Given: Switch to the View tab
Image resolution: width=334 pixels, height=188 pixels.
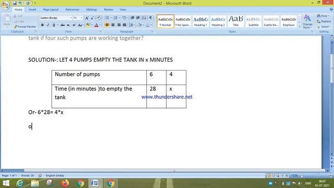Looking at the screenshot, I should (x=123, y=9).
